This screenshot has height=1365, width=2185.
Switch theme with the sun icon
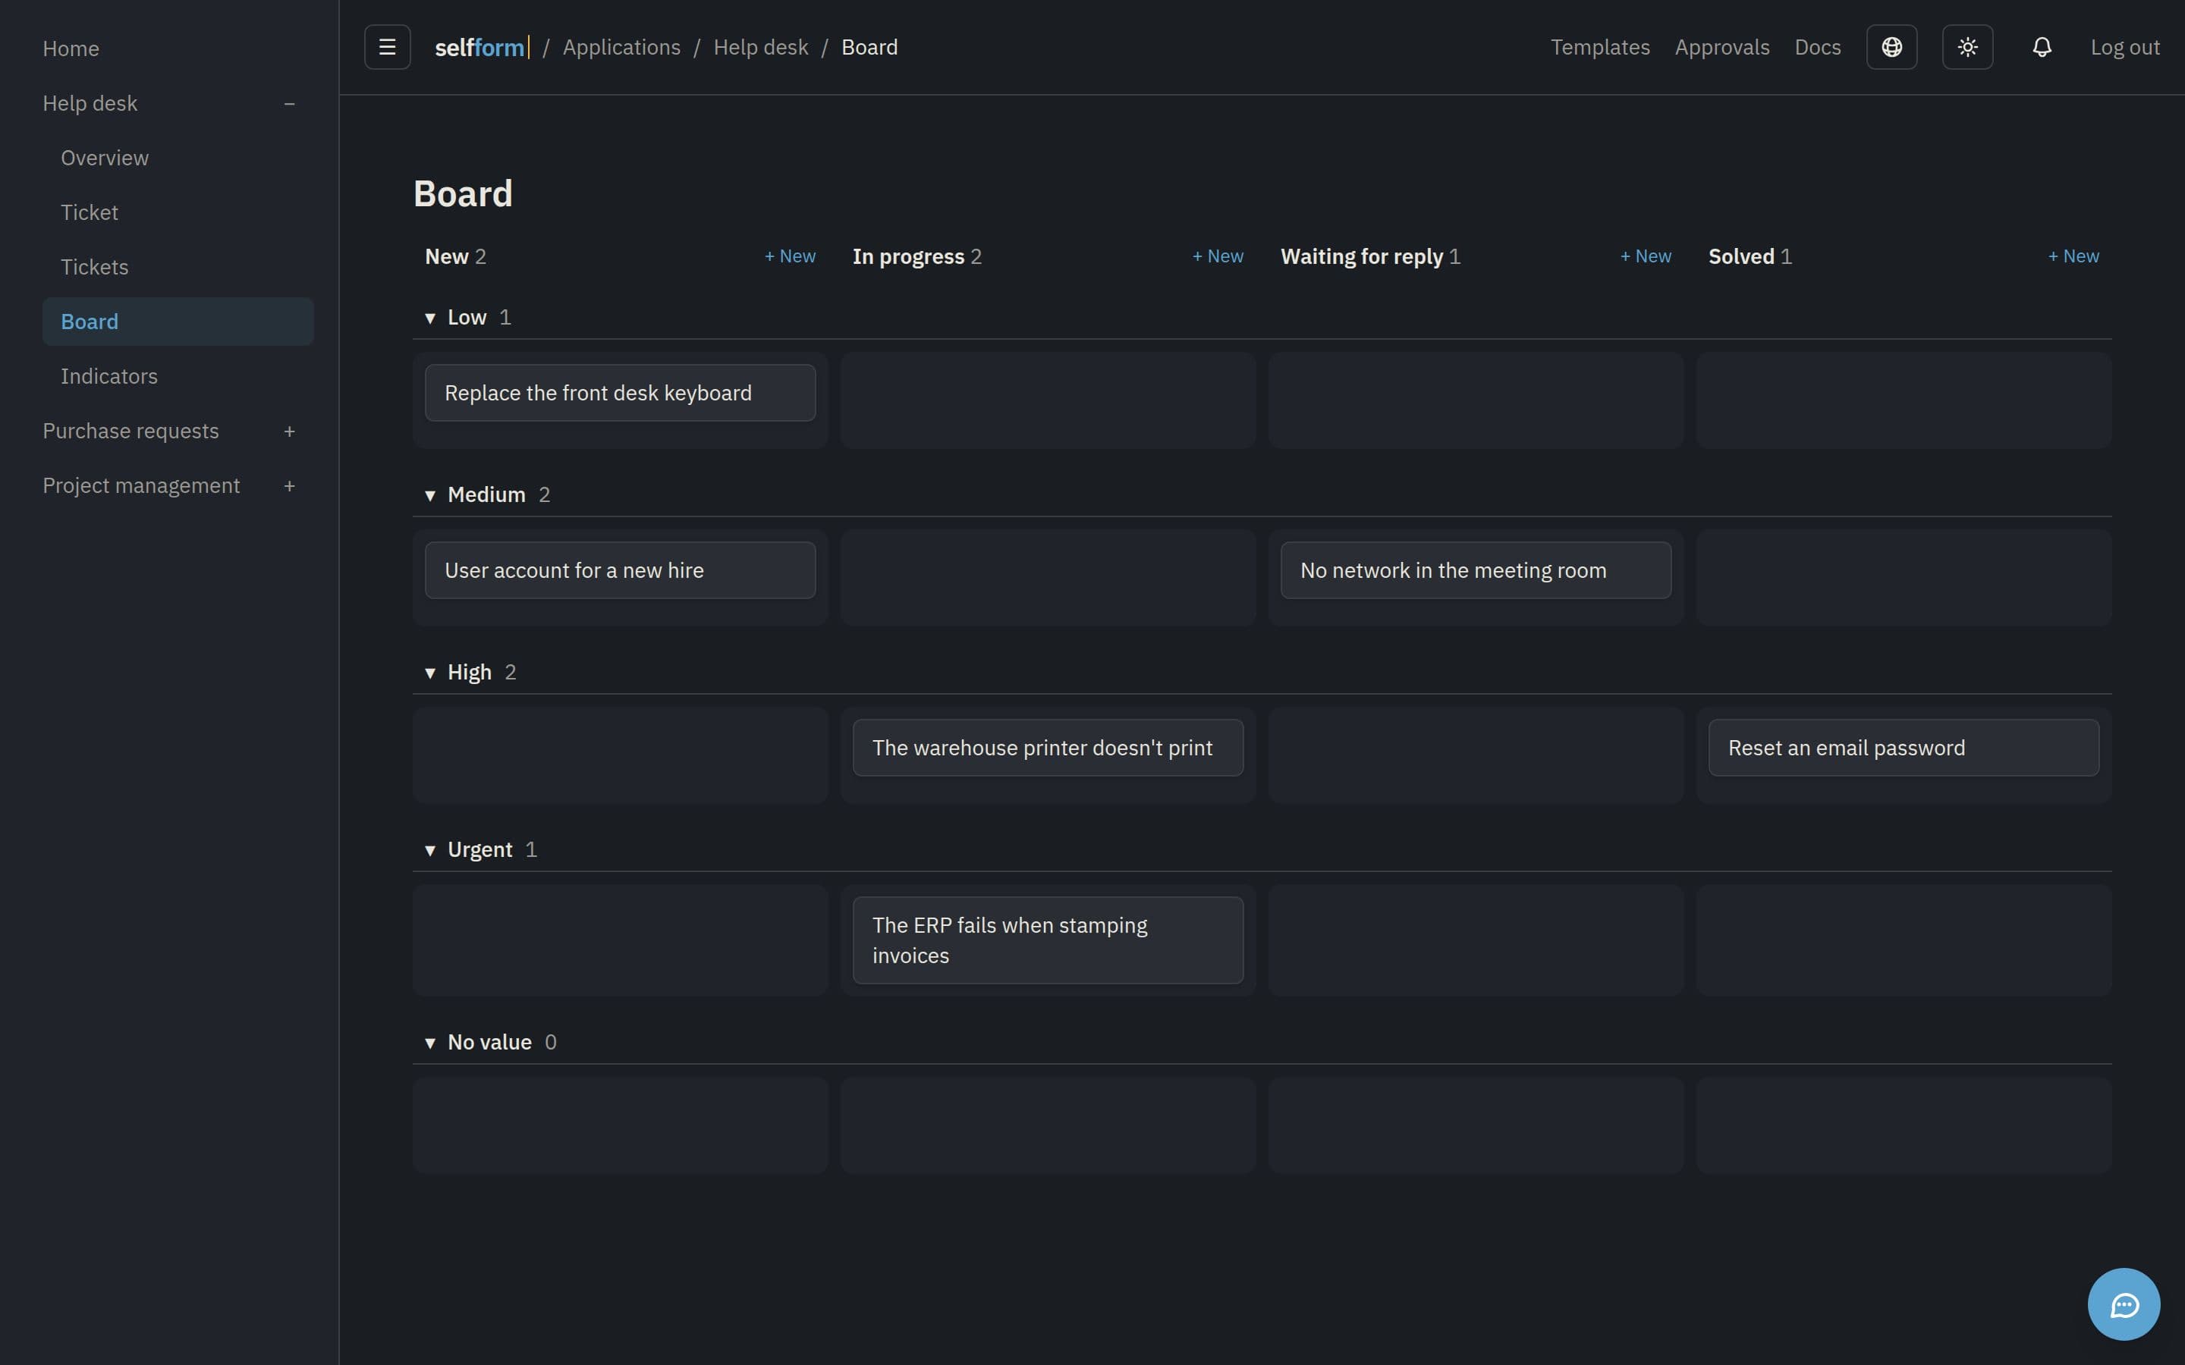1967,47
